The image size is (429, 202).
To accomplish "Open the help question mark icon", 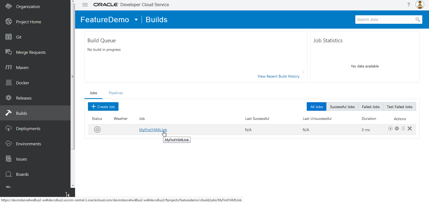I will pyautogui.click(x=409, y=5).
